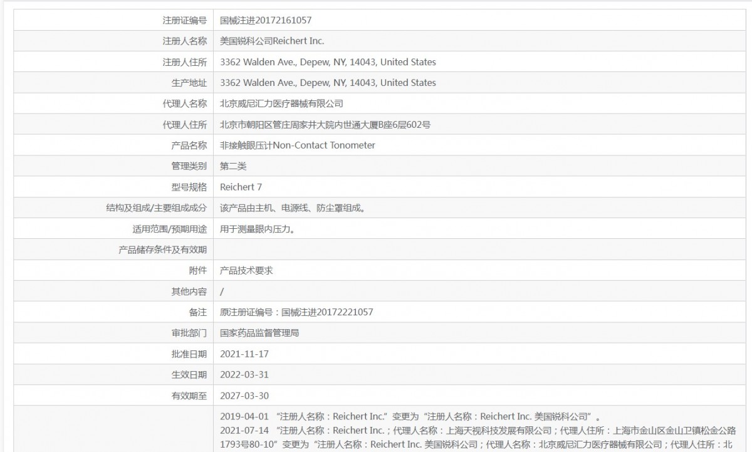
Task: Click the 注册人名称 row label
Action: pos(184,41)
